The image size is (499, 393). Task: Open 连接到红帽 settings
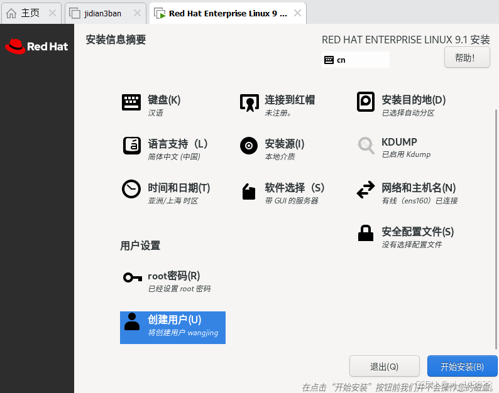tap(290, 100)
